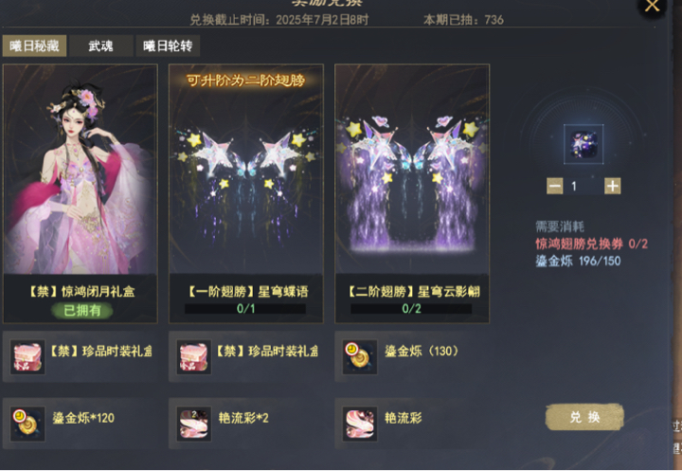
Task: Click the single 艳流彩 item icon
Action: pos(360,424)
